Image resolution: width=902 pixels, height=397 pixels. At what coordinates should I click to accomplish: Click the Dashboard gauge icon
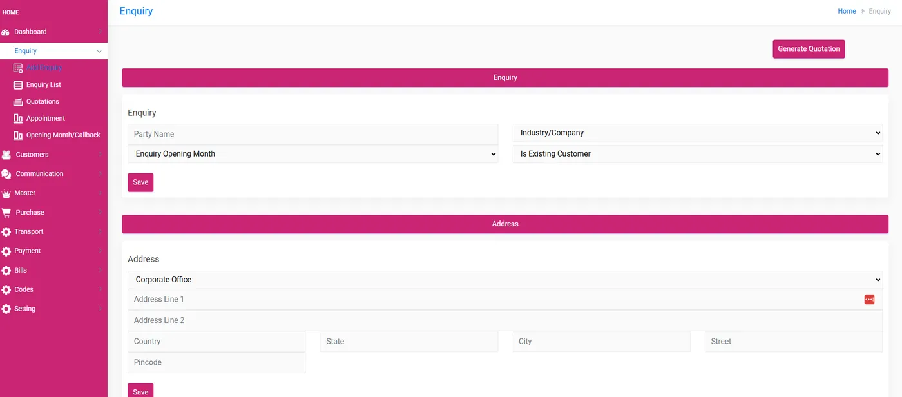point(6,32)
